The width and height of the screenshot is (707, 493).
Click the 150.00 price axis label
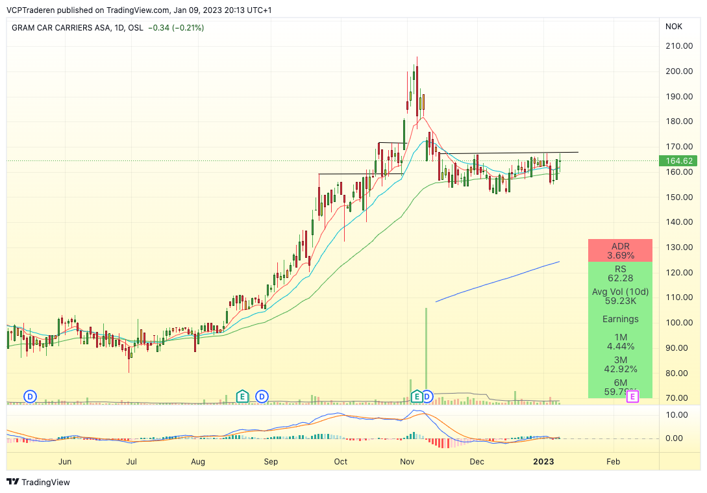[x=679, y=197]
